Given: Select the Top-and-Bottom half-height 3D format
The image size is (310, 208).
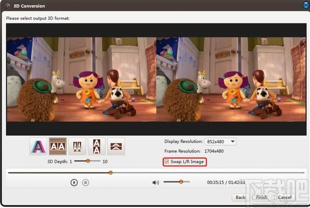Looking at the screenshot, I should (x=116, y=146).
